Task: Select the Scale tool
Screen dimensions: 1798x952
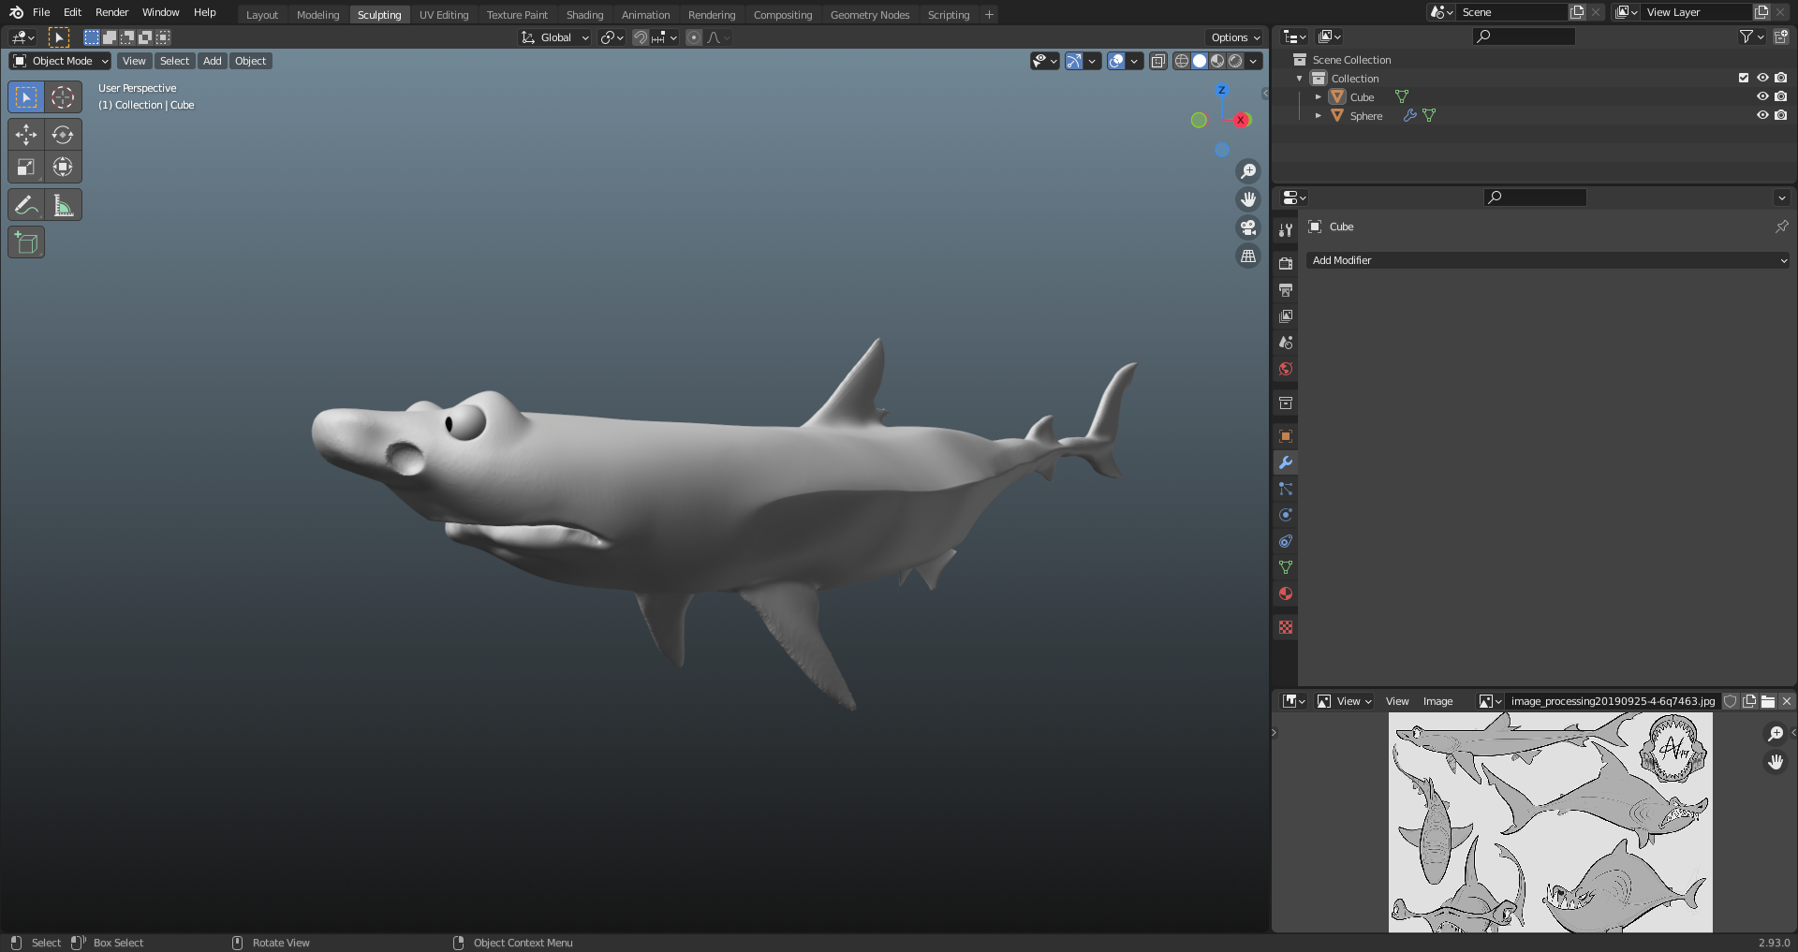Action: pos(26,168)
